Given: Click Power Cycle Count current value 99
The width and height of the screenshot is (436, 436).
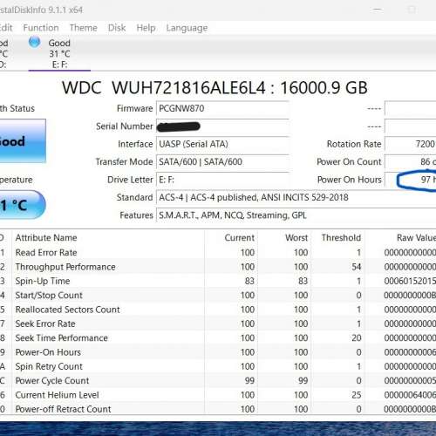Looking at the screenshot, I should tap(249, 381).
